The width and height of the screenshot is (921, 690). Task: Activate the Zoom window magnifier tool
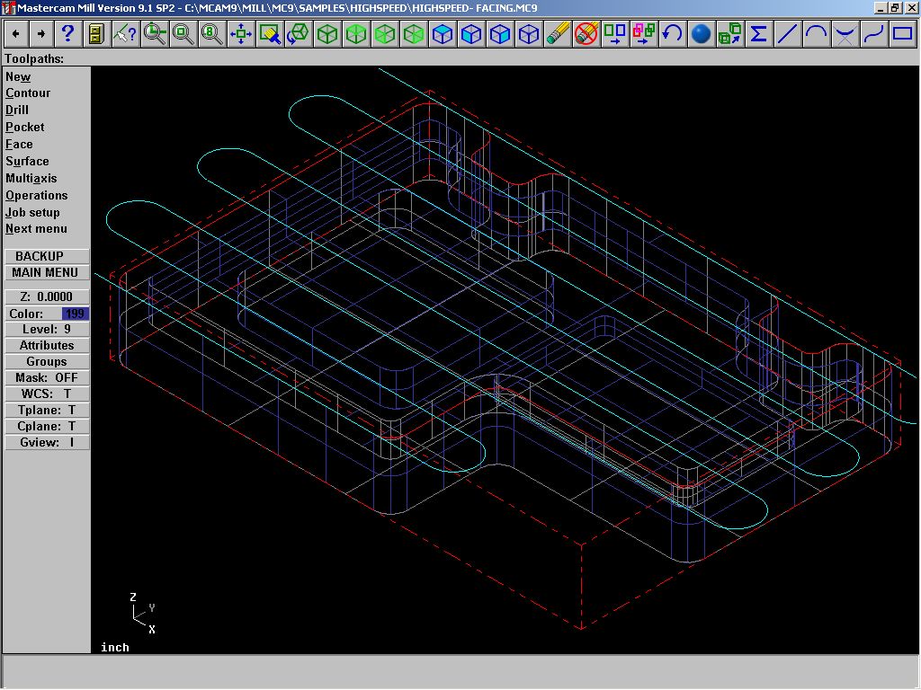coord(155,34)
